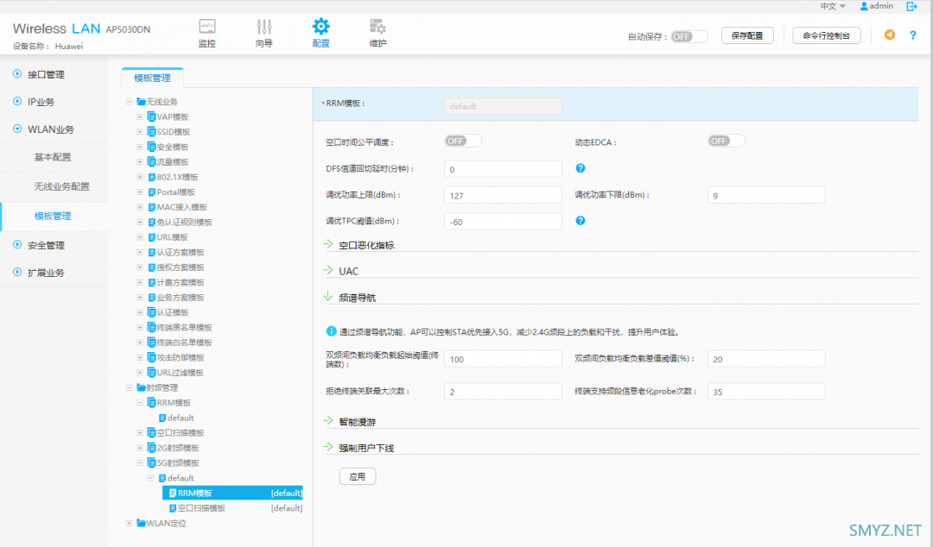933x547 pixels.
Task: Click the info icon in 频谱导航 description
Action: tap(332, 331)
